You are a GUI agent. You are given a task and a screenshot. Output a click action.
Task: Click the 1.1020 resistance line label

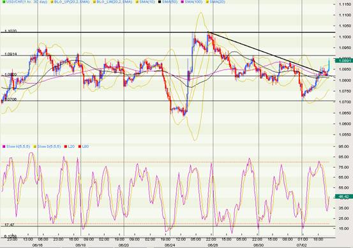click(x=11, y=31)
